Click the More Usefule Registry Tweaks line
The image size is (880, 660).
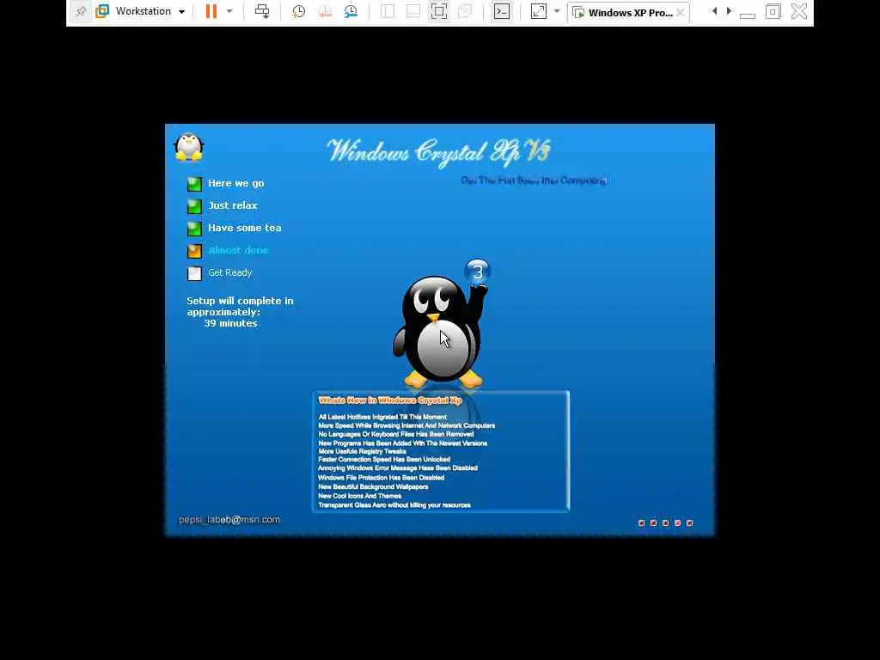point(362,451)
